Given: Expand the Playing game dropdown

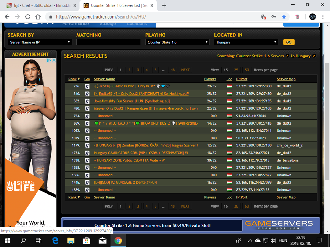Looking at the screenshot, I should pos(177,42).
